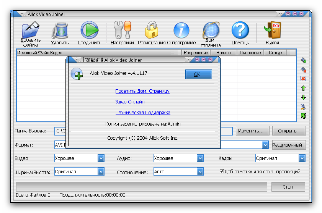Click the Расширенный button
The image size is (322, 213).
point(289,145)
